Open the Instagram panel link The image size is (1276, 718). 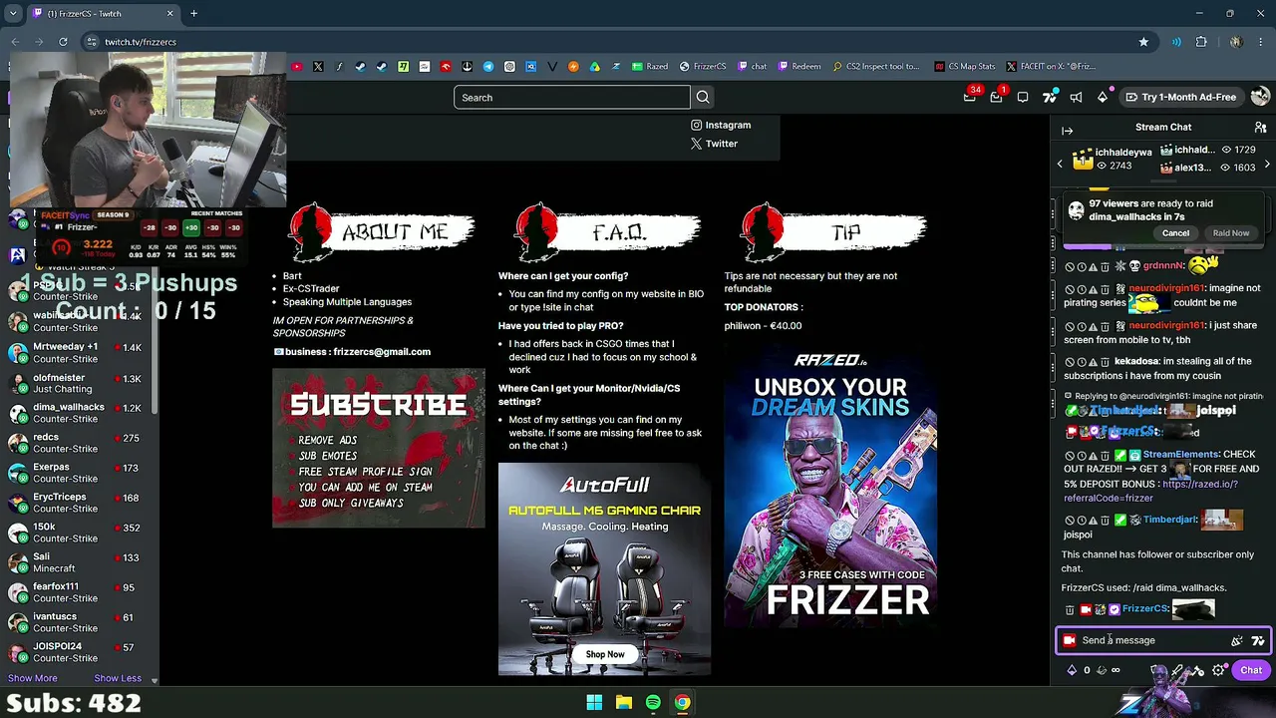click(x=721, y=125)
